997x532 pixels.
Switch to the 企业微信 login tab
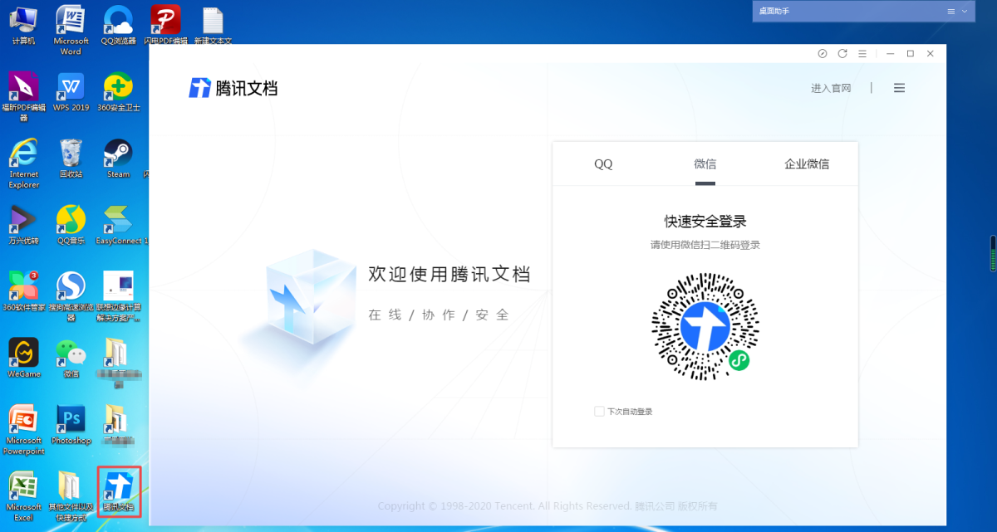[807, 164]
